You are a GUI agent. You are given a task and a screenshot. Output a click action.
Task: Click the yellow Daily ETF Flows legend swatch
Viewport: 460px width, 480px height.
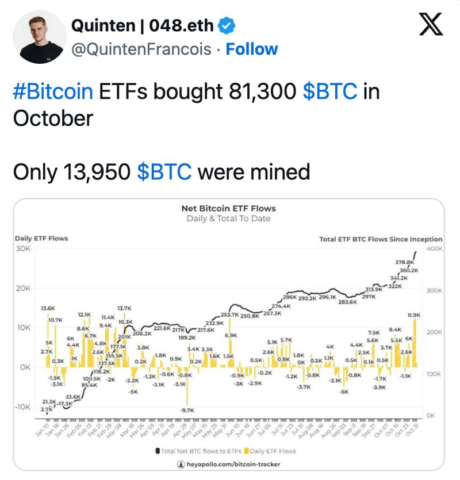click(246, 451)
